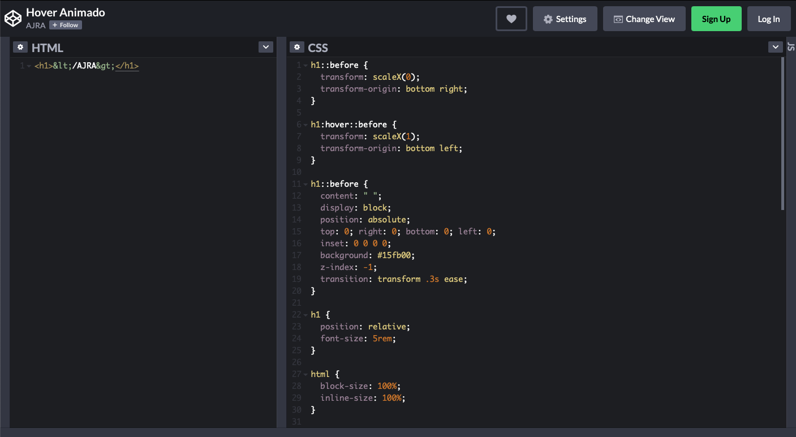Click the 'font-size: 5rem' line
The height and width of the screenshot is (437, 796).
(358, 339)
